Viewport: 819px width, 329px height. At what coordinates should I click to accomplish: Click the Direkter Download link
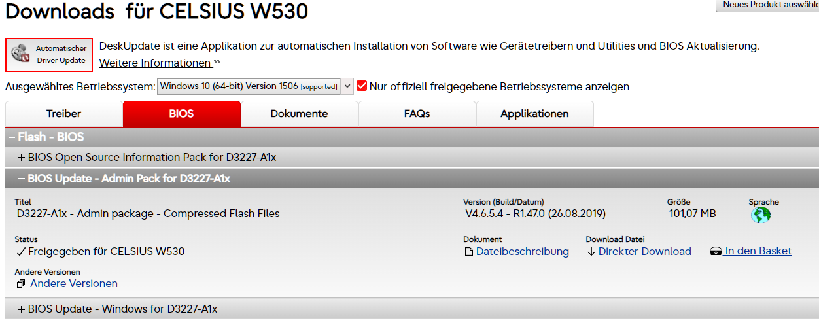click(645, 252)
